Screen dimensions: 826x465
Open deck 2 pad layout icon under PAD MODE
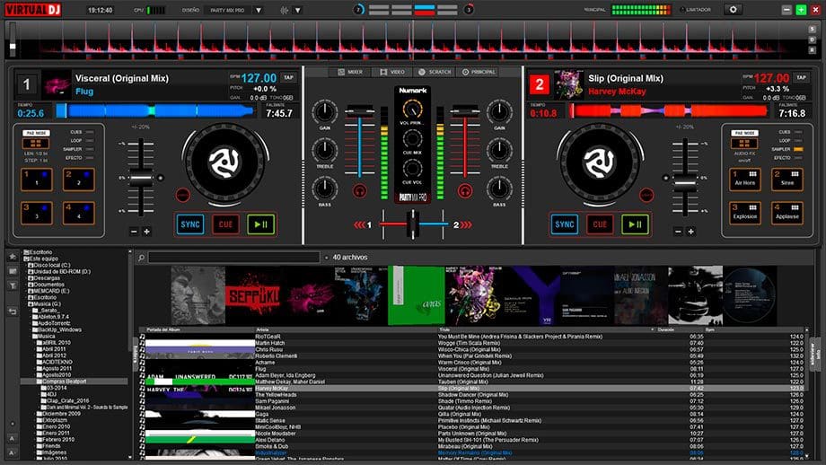tap(744, 144)
